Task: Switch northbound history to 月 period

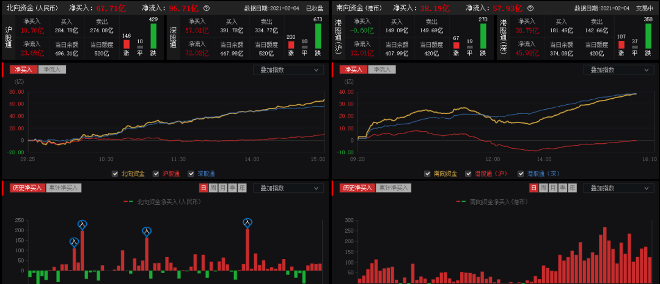Action: (223, 188)
